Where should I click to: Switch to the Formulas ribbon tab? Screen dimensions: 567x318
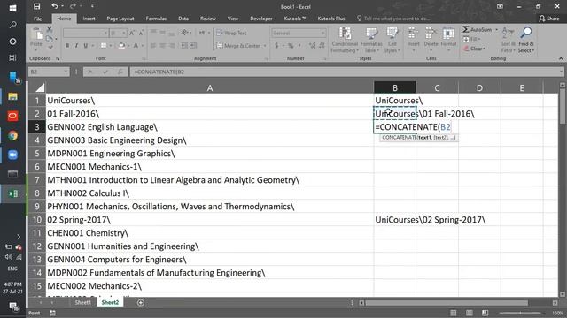pyautogui.click(x=156, y=19)
